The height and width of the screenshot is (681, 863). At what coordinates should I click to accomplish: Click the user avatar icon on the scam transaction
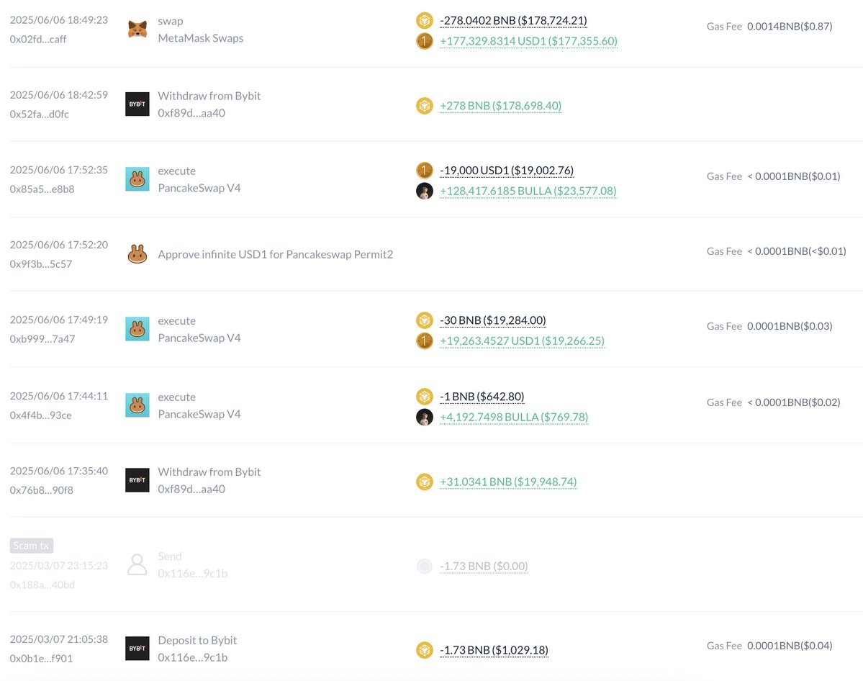(x=137, y=564)
